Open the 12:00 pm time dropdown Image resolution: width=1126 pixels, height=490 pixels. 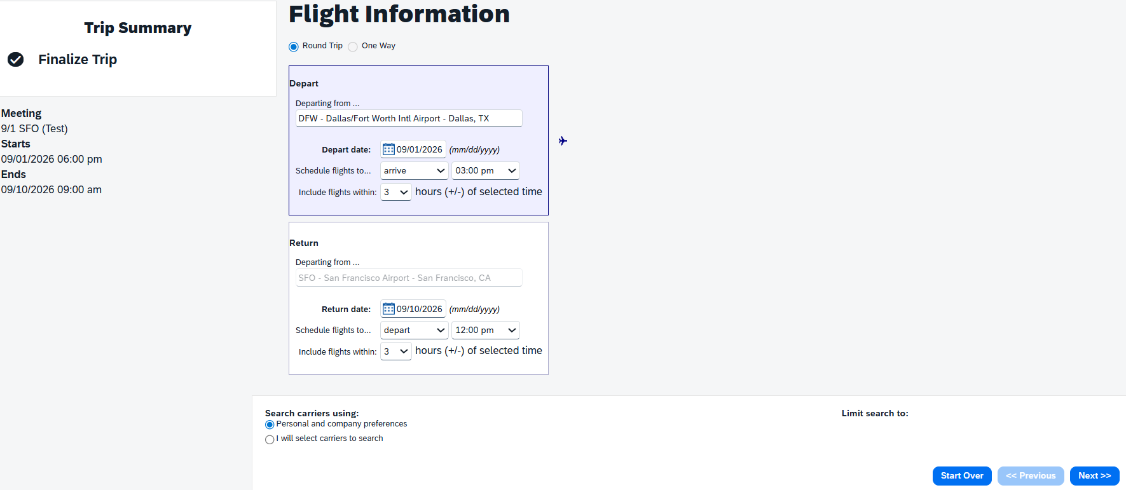(486, 330)
